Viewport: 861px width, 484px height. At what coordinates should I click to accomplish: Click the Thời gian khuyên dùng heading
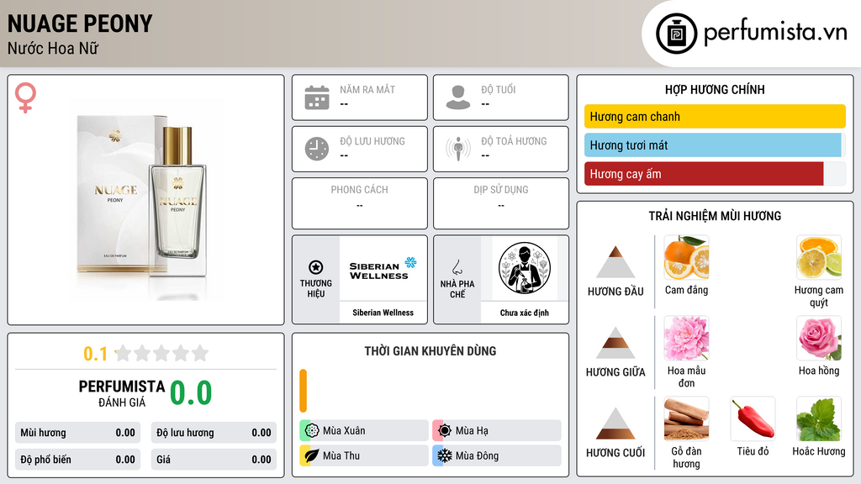point(430,350)
